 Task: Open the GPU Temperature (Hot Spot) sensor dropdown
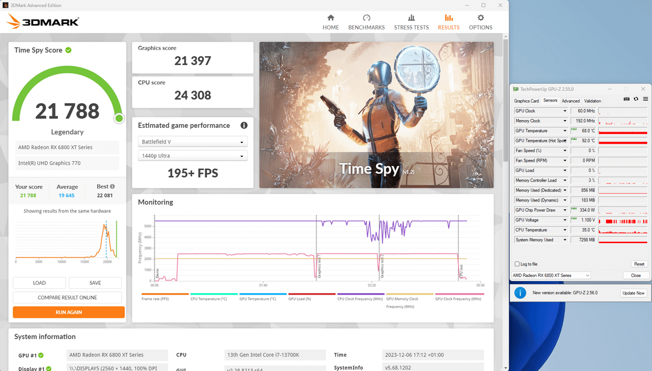coord(564,141)
